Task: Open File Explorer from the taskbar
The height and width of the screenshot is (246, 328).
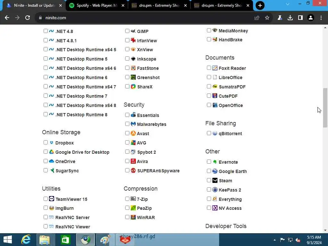Action: (x=45, y=240)
